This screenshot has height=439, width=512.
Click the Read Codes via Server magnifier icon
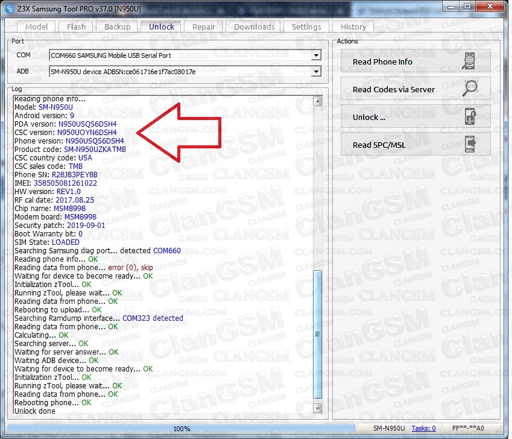470,89
